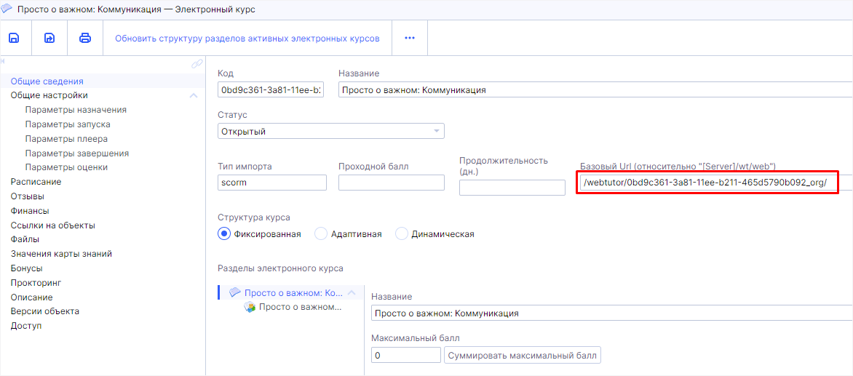Click the Save disk icon in toolbar
The image size is (853, 376).
pos(14,38)
